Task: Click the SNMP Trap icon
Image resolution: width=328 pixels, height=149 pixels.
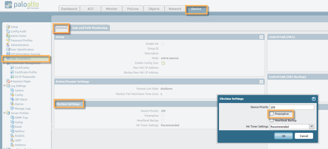Action: 12,117
